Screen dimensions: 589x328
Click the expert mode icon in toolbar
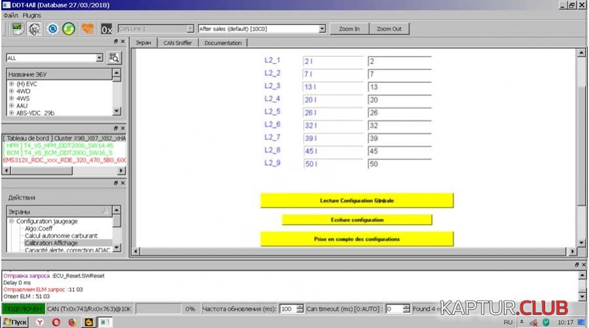[35, 29]
